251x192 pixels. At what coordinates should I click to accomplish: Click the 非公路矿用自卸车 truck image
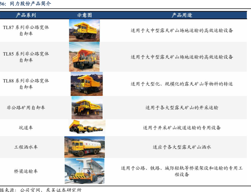coord(87,107)
